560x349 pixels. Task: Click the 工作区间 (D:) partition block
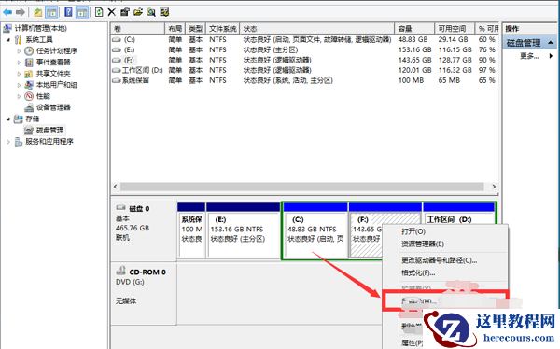tap(458, 214)
